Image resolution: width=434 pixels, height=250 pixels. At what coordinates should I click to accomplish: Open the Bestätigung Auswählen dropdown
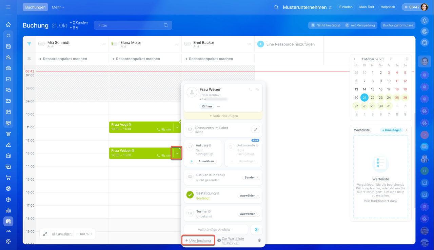(249, 196)
